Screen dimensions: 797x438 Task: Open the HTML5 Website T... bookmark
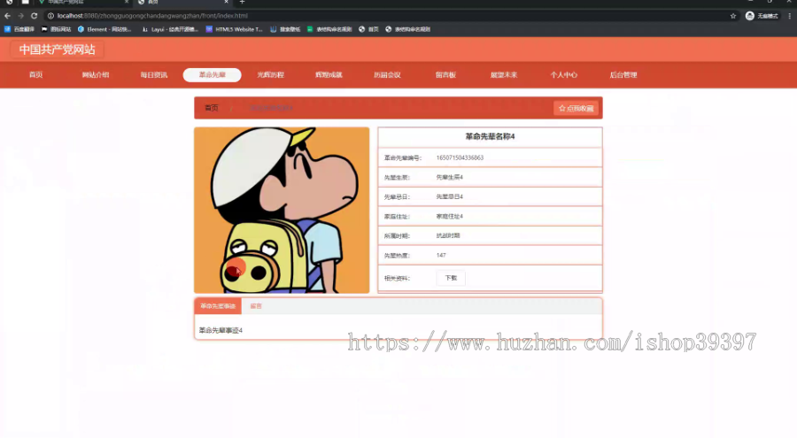click(x=234, y=29)
